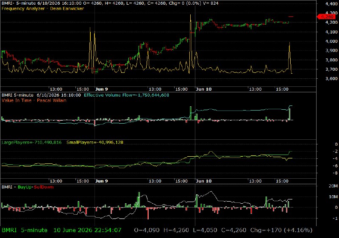This screenshot has height=238, width=339.
Task: Click 'Chg=+170 (+4.16%)' in status bar
Action: pos(281,230)
